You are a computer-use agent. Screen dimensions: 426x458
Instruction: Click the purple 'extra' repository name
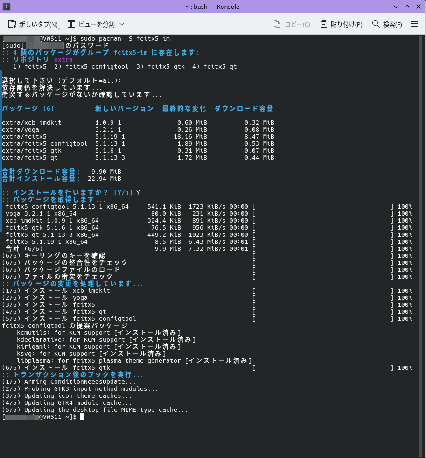63,59
